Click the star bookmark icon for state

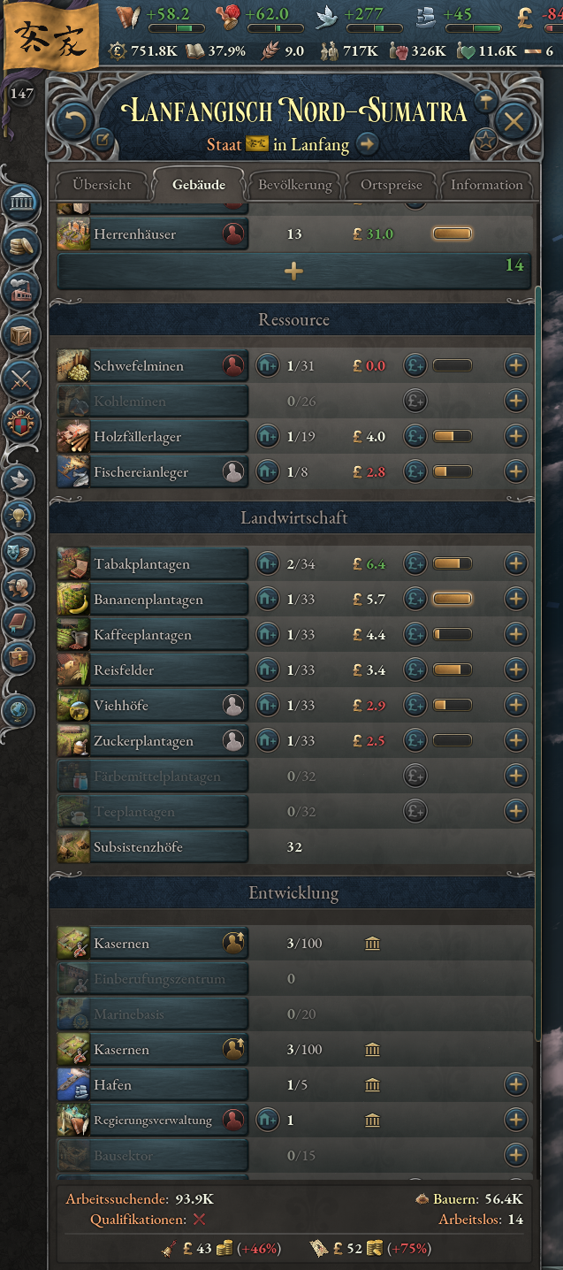pos(485,139)
